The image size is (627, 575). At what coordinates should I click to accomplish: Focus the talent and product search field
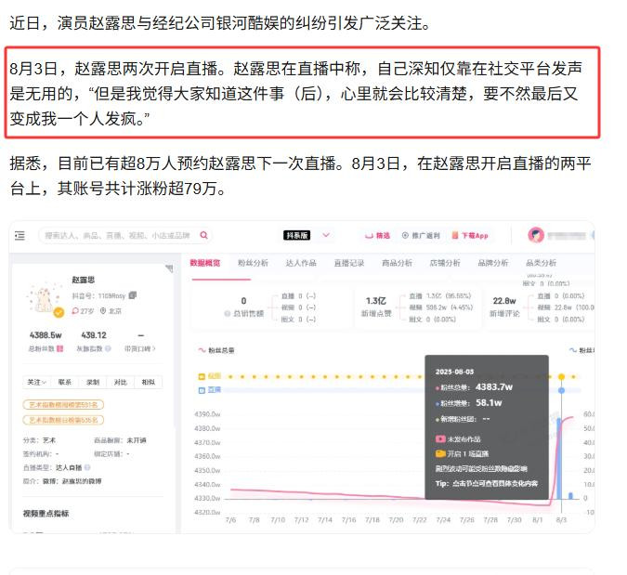(124, 236)
